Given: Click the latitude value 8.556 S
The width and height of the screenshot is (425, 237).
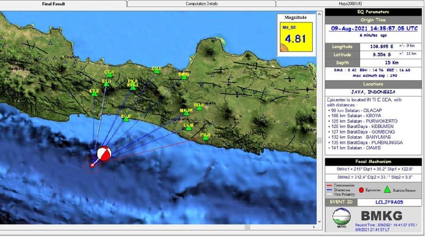Looking at the screenshot, I should (382, 55).
